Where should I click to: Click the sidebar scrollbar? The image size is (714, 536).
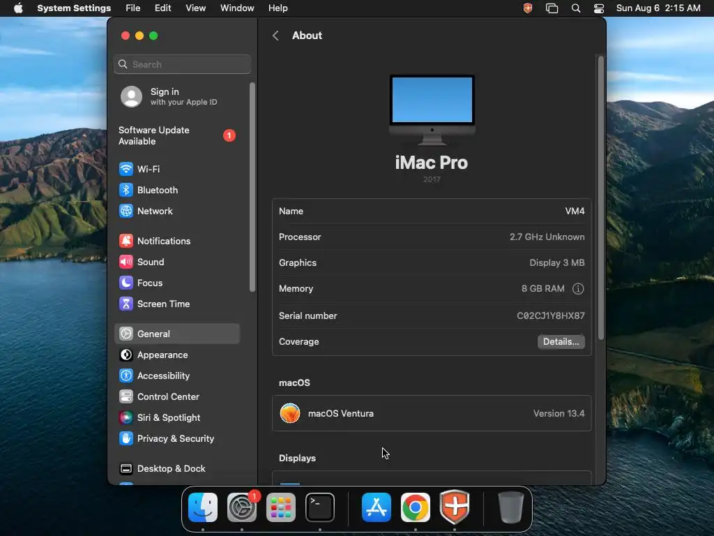252,187
